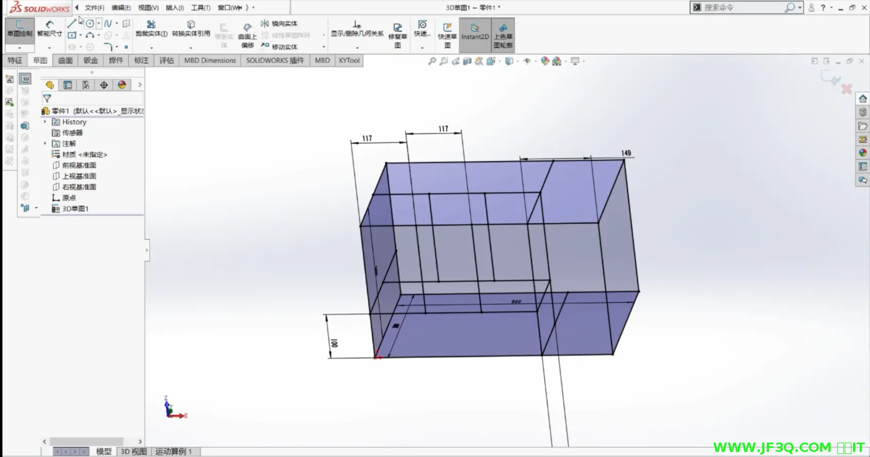The height and width of the screenshot is (457, 870).
Task: Click the 3D 视图 bottom tab
Action: [x=133, y=451]
